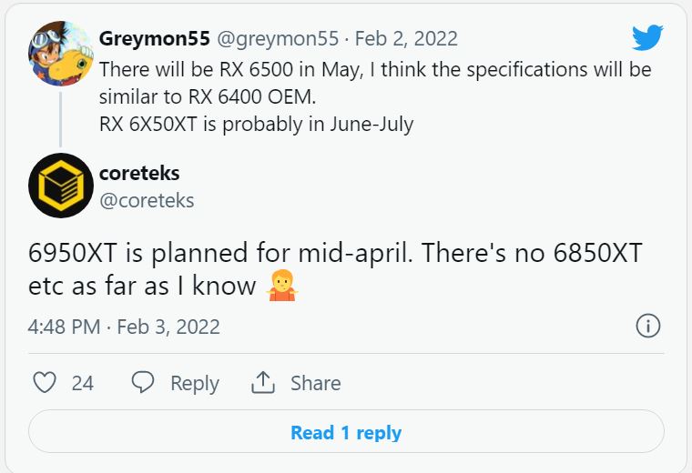Screen dimensions: 692x473
Task: Open the @greymon55 handle link
Action: 278,39
